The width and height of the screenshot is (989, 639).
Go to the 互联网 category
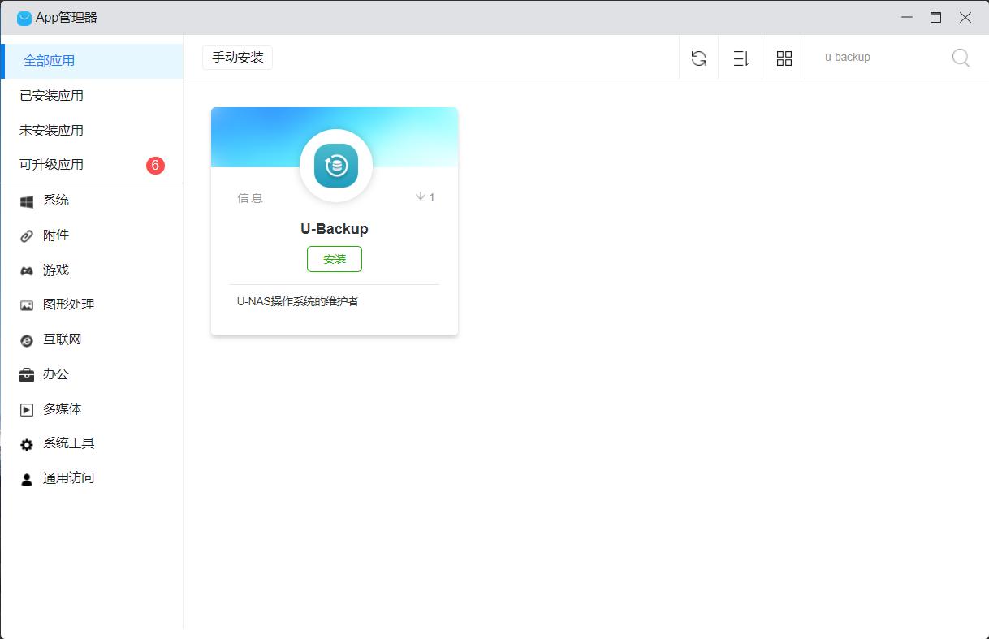(62, 339)
